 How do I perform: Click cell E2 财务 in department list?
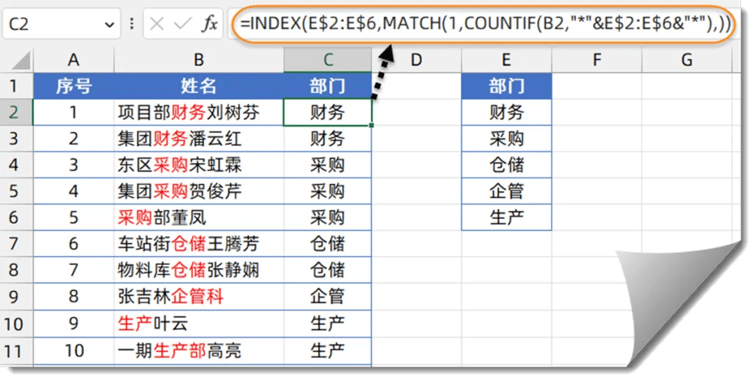tap(506, 113)
